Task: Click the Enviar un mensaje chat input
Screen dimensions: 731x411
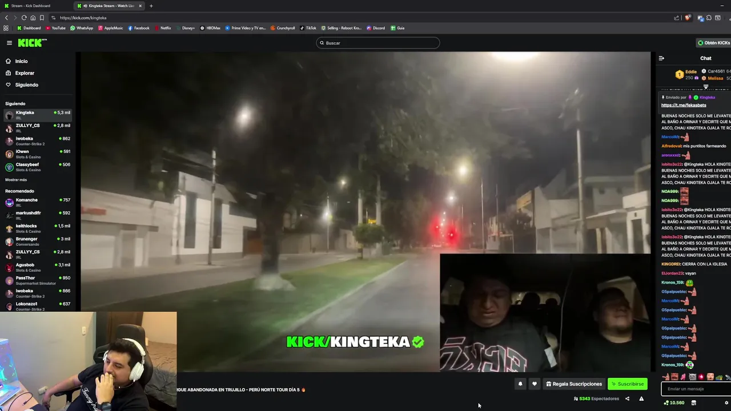Action: [696, 389]
